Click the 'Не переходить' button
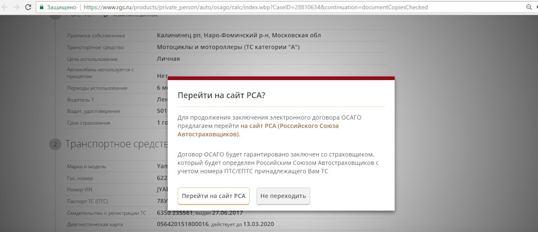 pyautogui.click(x=283, y=196)
